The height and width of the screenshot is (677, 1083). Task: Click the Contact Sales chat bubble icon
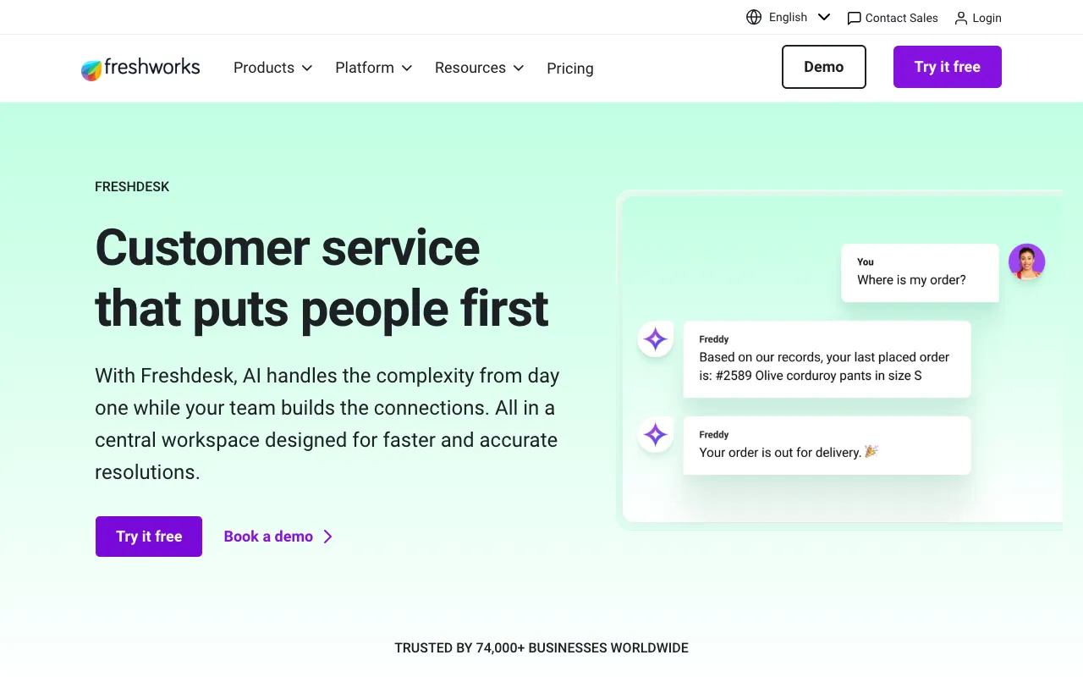point(854,17)
